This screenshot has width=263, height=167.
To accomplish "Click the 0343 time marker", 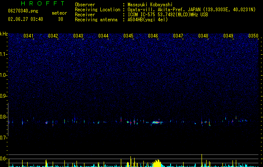I will pos(78,36).
